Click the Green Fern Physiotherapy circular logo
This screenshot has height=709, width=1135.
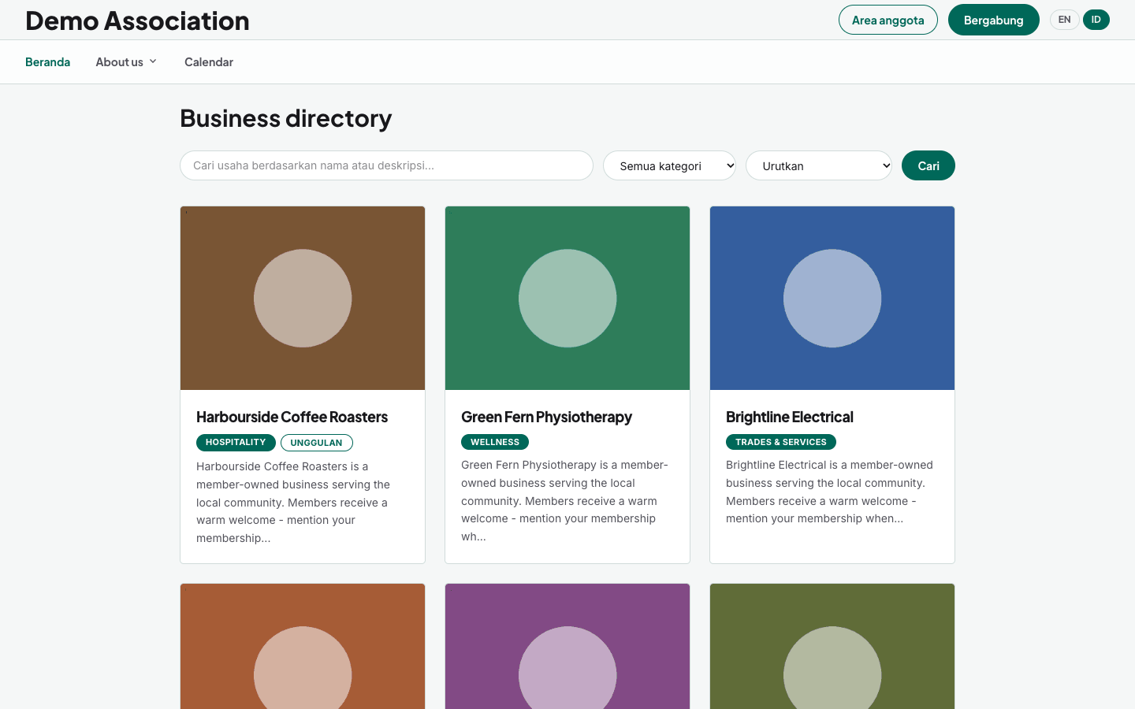pyautogui.click(x=567, y=299)
